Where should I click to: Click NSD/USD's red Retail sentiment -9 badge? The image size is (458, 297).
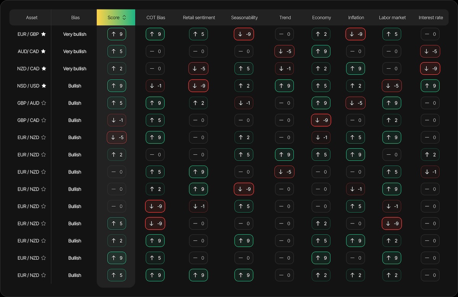pos(198,85)
